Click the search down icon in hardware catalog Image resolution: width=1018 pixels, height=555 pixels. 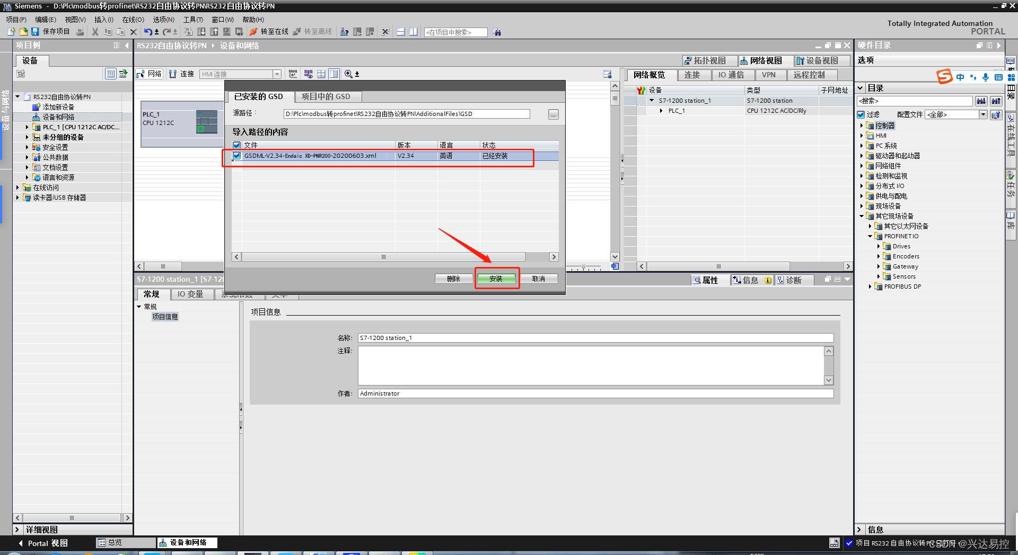tap(981, 101)
